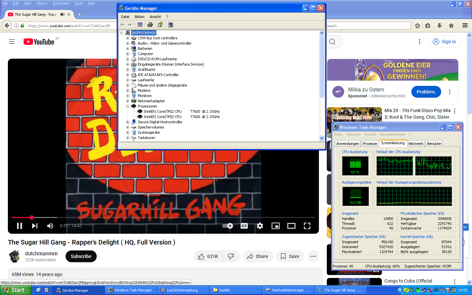Save video to a playlist
This screenshot has height=295, width=472.
[x=290, y=256]
